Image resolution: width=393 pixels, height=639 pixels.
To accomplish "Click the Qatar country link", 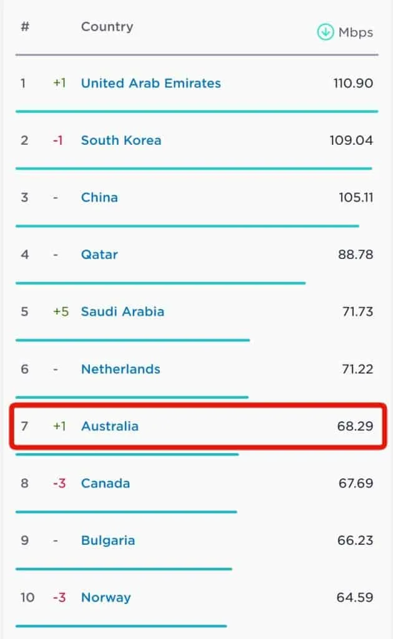I will [x=99, y=255].
